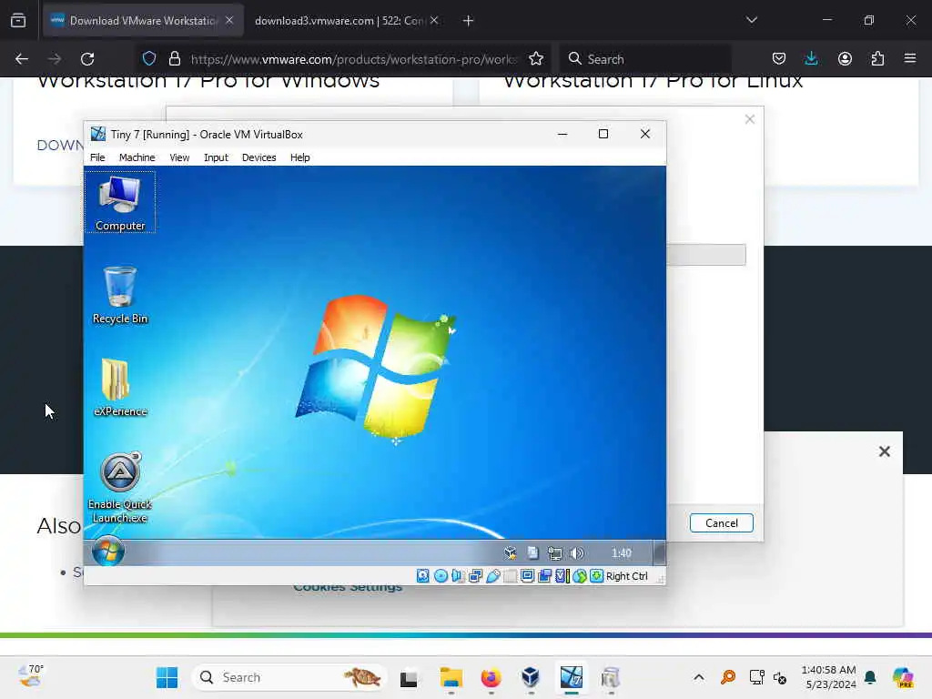This screenshot has width=932, height=699.
Task: Click the mouse integration indicator in VirtualBox
Action: pyautogui.click(x=580, y=576)
